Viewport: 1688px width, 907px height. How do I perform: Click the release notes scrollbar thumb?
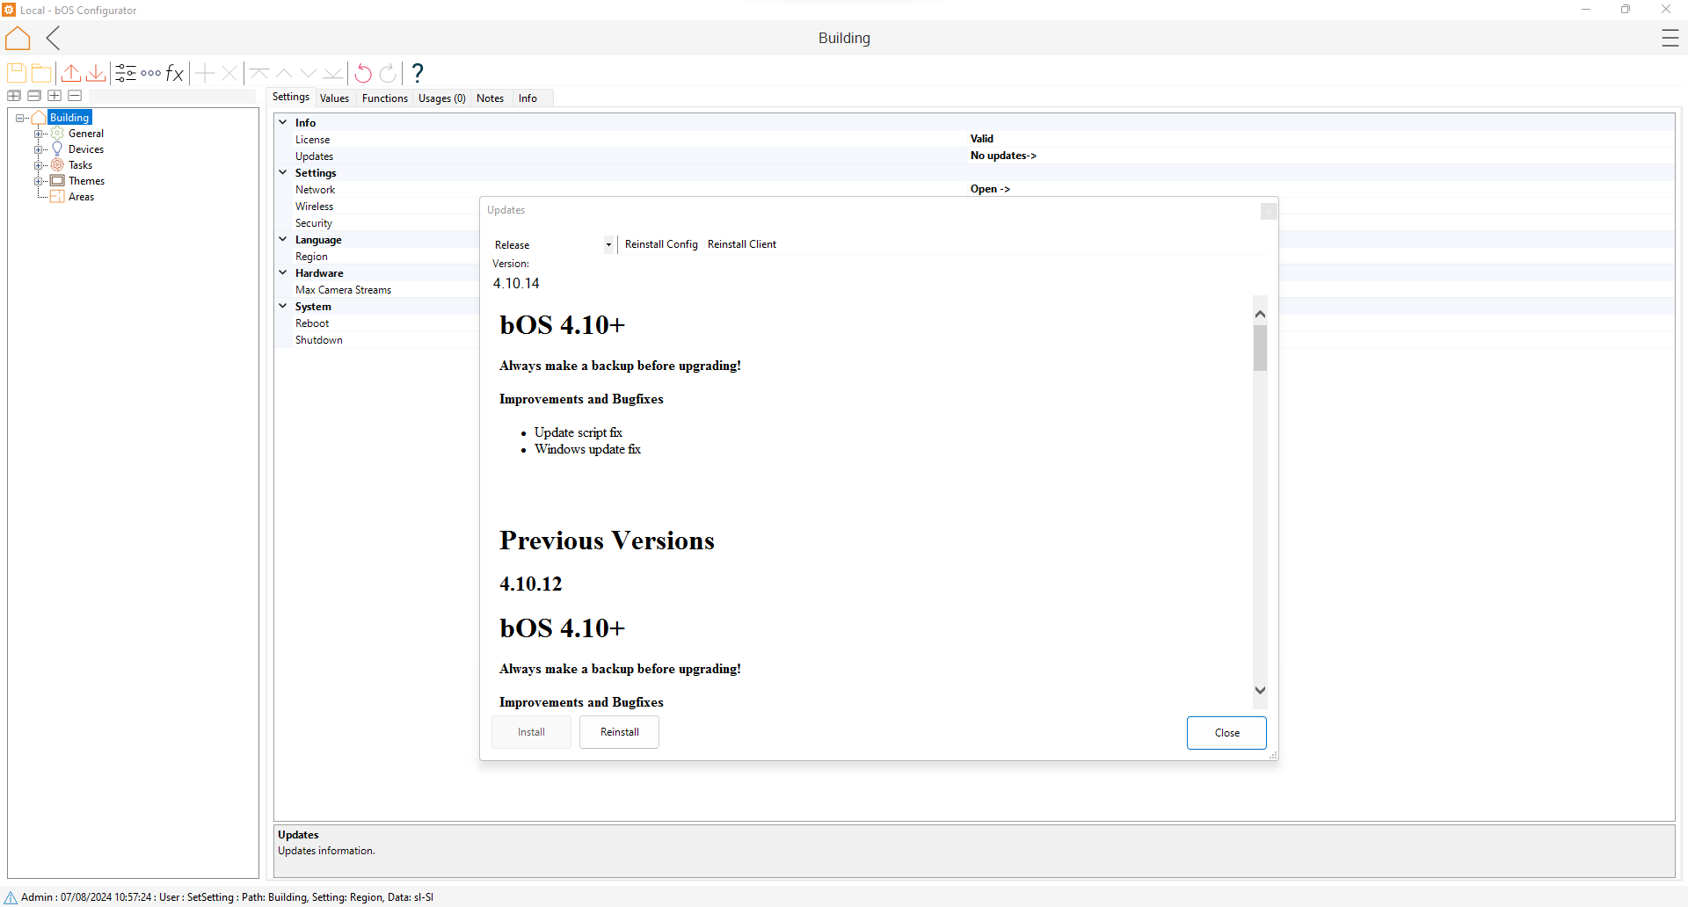tap(1261, 348)
